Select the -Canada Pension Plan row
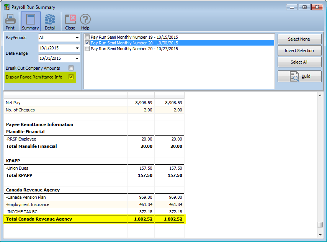 tap(94, 197)
